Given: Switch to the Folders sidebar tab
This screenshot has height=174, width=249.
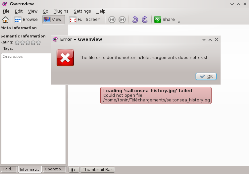Looking at the screenshot, I should tap(9, 169).
